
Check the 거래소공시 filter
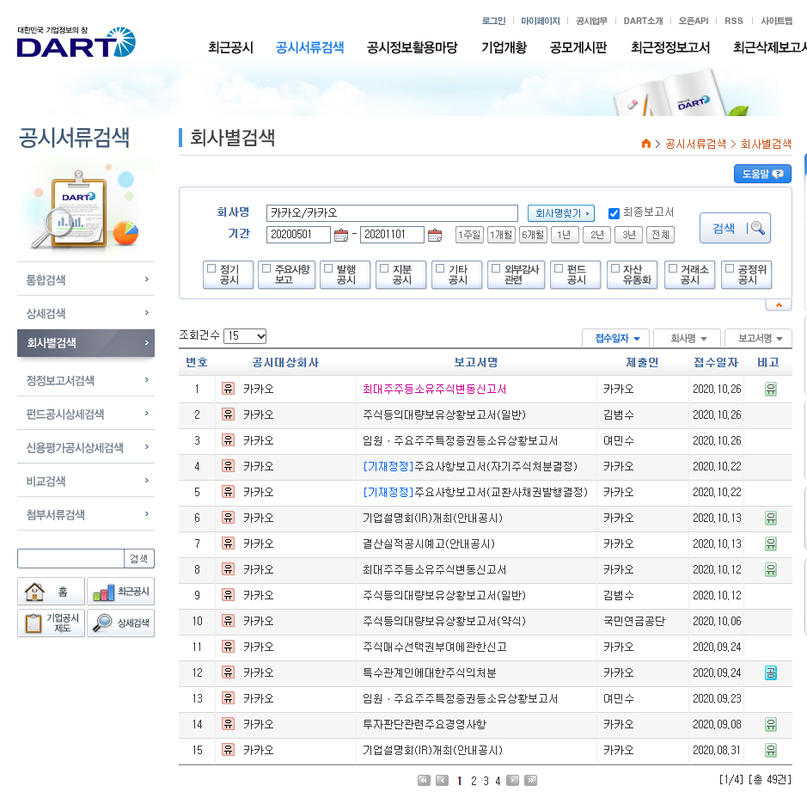pos(673,268)
